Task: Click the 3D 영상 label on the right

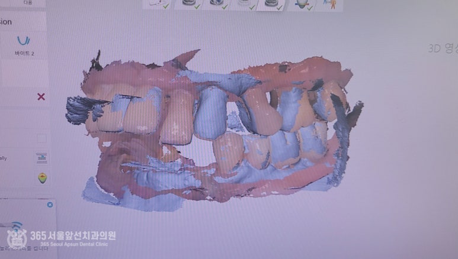Action: [x=442, y=48]
